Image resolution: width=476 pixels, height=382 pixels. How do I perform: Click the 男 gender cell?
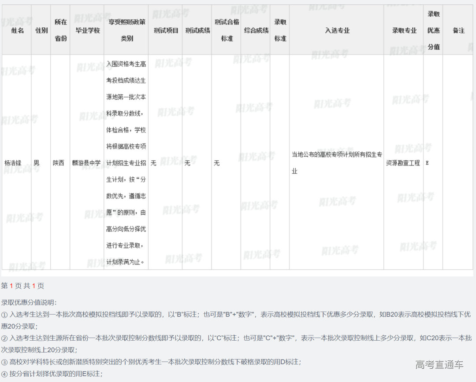pos(36,163)
